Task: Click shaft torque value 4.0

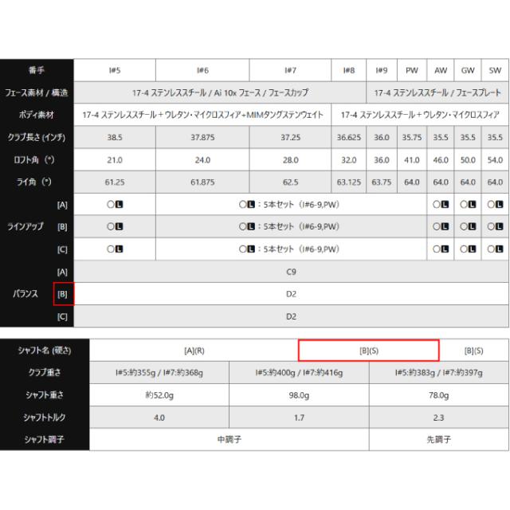Action: pyautogui.click(x=159, y=418)
